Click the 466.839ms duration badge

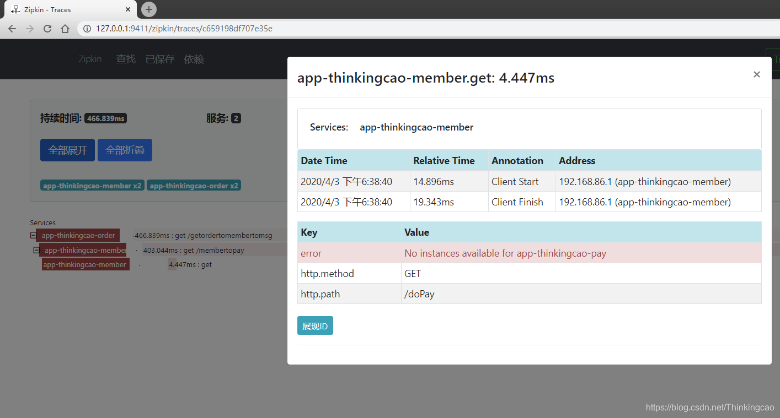pyautogui.click(x=105, y=118)
